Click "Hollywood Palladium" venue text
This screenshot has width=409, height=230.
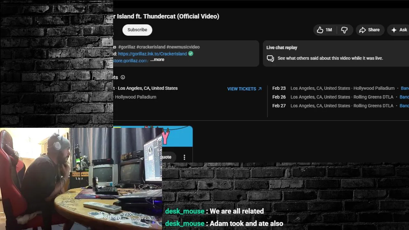coord(135,97)
